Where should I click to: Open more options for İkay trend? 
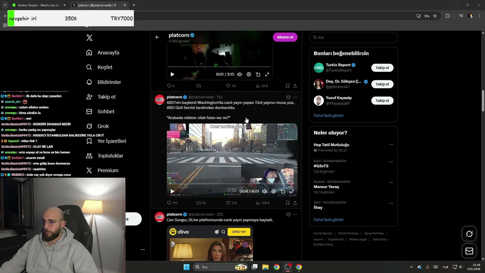click(391, 203)
